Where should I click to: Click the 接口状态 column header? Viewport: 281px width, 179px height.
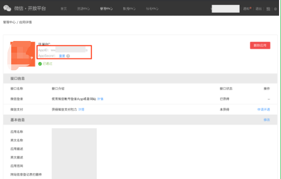pyautogui.click(x=226, y=88)
